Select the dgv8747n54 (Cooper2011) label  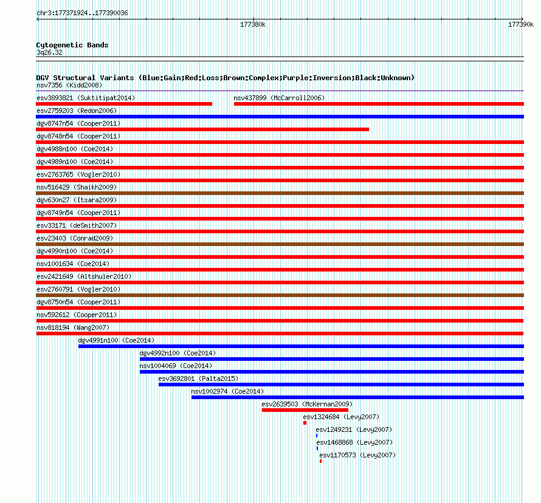click(78, 123)
